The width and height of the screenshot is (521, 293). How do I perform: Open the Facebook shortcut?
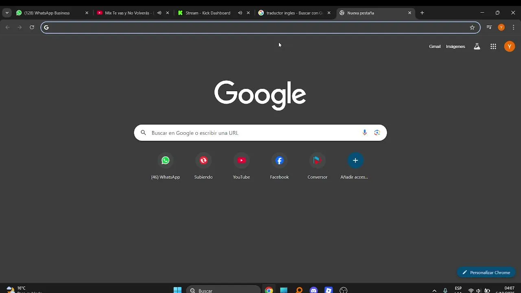279,166
